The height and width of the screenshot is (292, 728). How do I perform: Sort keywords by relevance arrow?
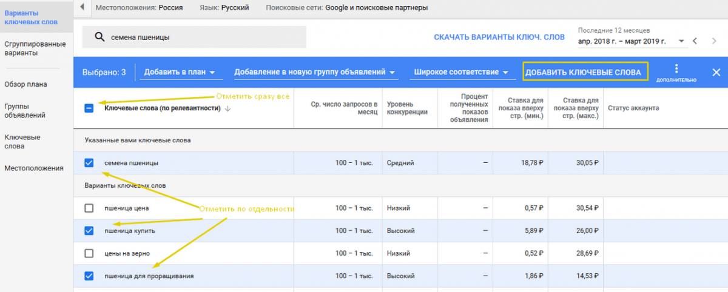(228, 108)
